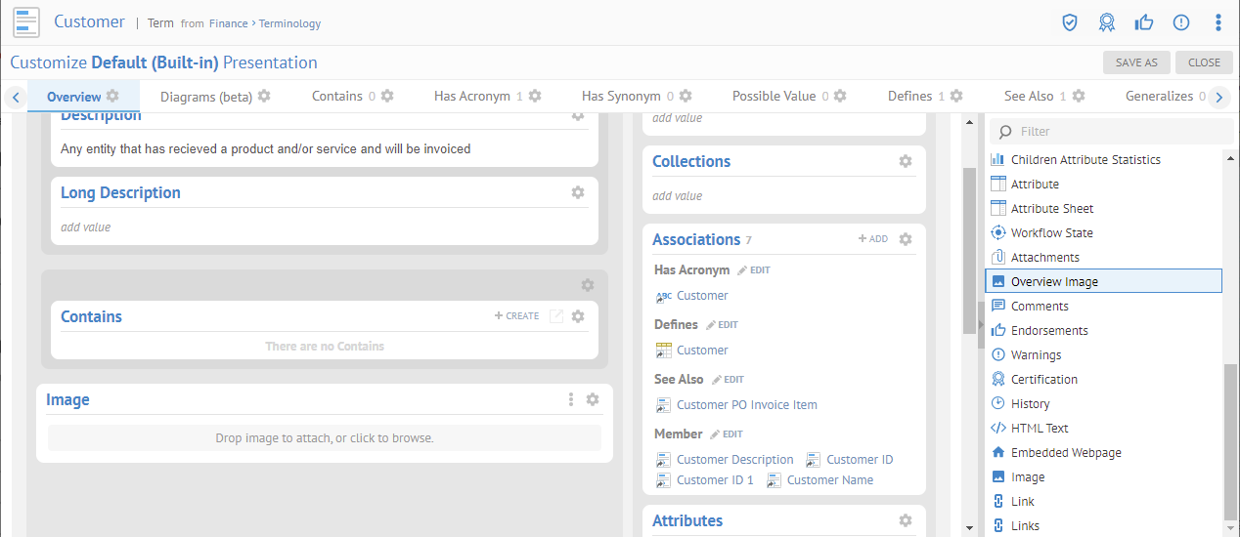Open the Associations panel settings gear

pyautogui.click(x=906, y=239)
